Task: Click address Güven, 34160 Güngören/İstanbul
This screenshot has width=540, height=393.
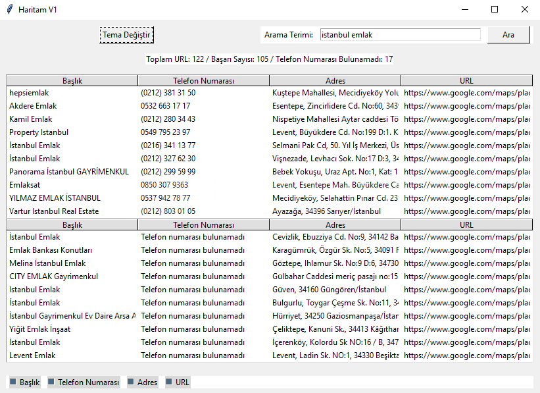Action: [x=329, y=290]
